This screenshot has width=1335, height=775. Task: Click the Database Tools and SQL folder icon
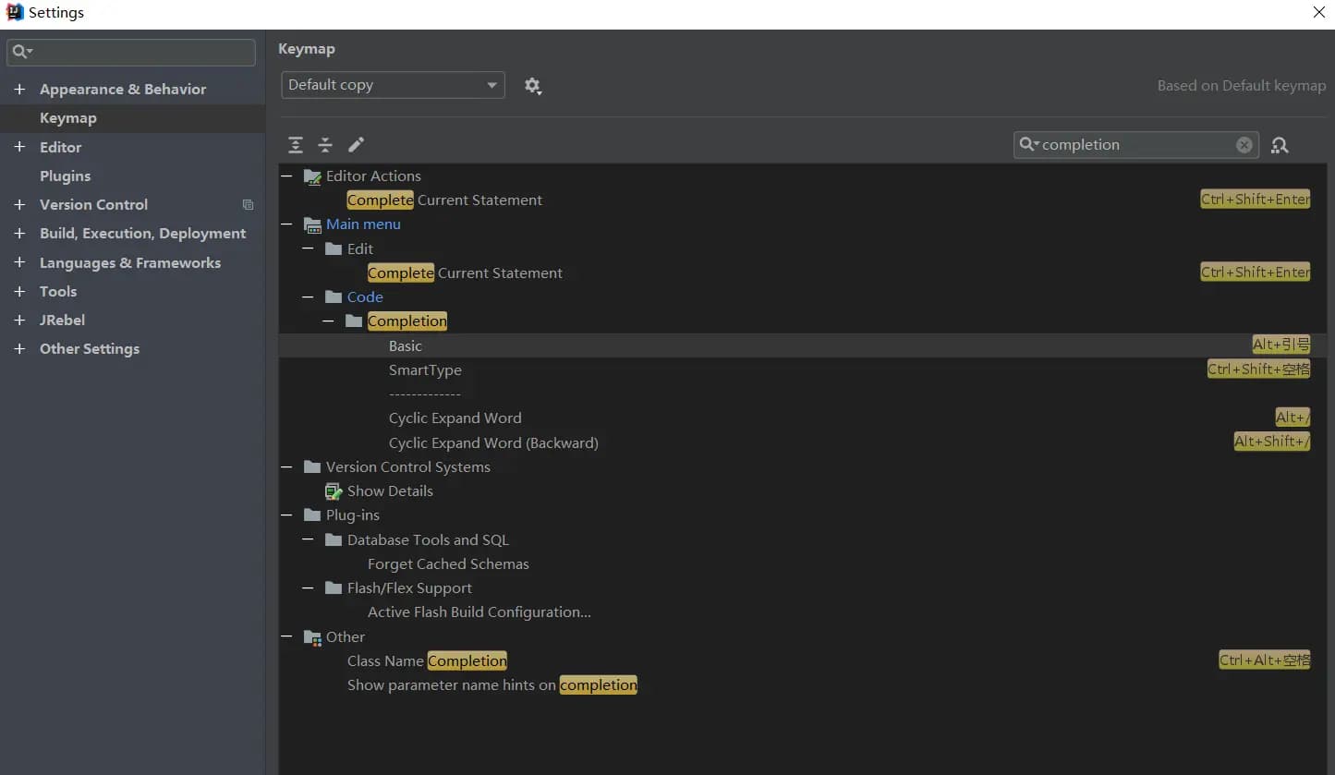(x=334, y=539)
